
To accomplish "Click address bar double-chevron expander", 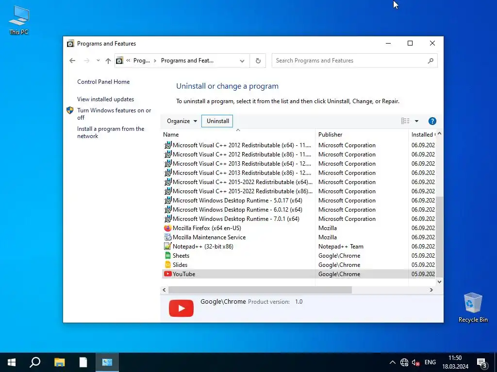I will point(128,61).
